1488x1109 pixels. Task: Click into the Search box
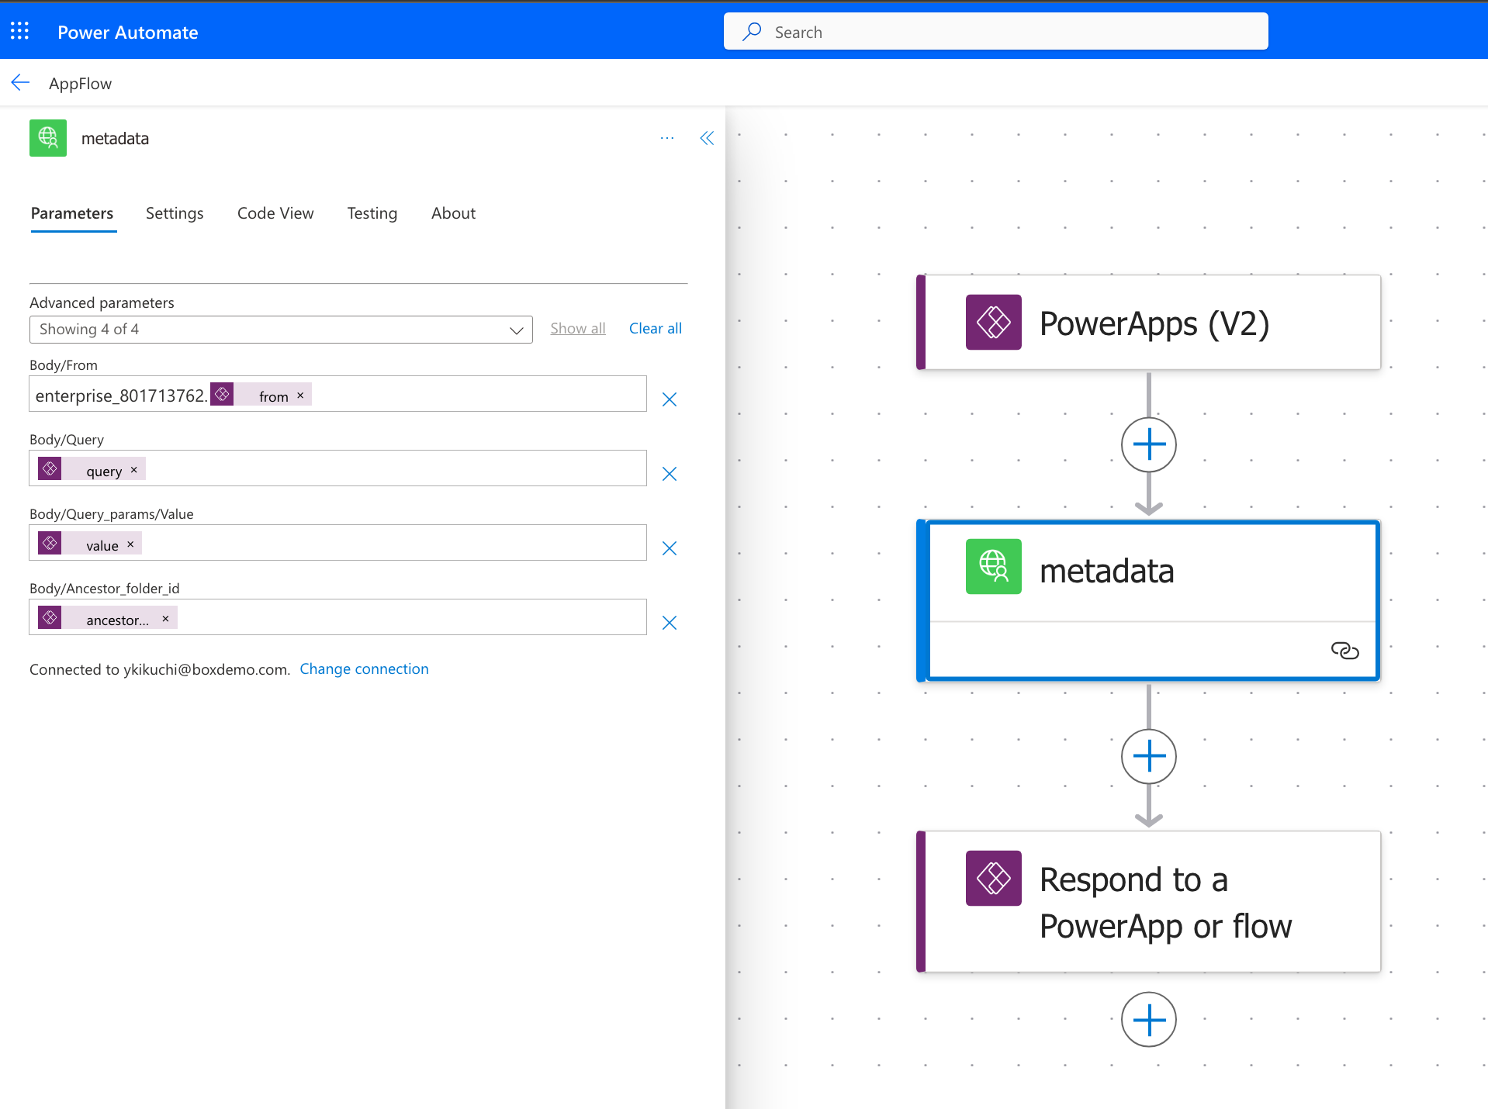tap(996, 32)
